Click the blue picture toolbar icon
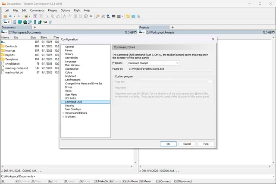This screenshot has height=184, width=276. (133, 16)
